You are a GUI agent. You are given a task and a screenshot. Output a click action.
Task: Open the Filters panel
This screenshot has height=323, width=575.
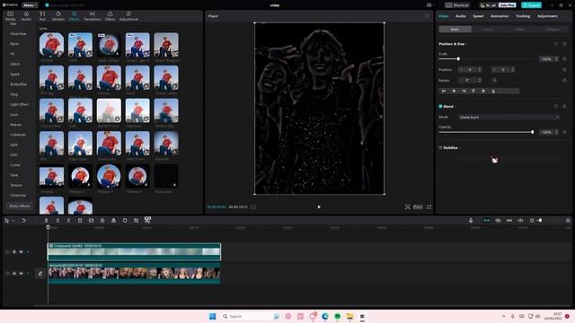[x=110, y=16]
